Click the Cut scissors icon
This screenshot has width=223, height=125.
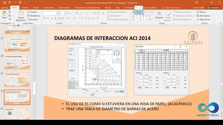coord(10,12)
